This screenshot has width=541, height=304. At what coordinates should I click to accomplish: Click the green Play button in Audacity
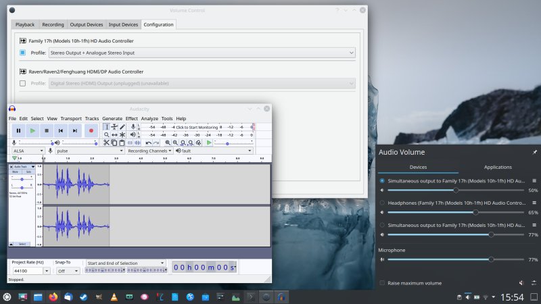pos(32,130)
